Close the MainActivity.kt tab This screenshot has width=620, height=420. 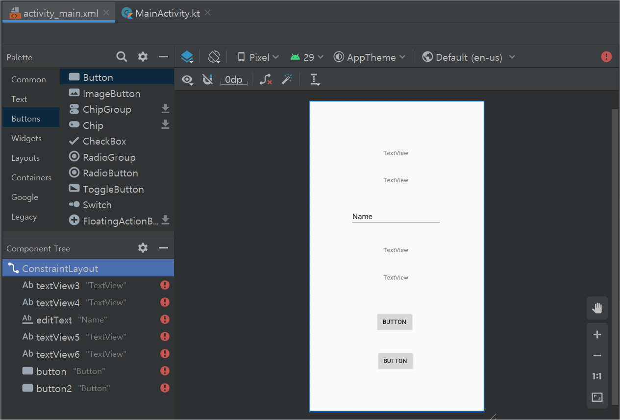(x=207, y=13)
